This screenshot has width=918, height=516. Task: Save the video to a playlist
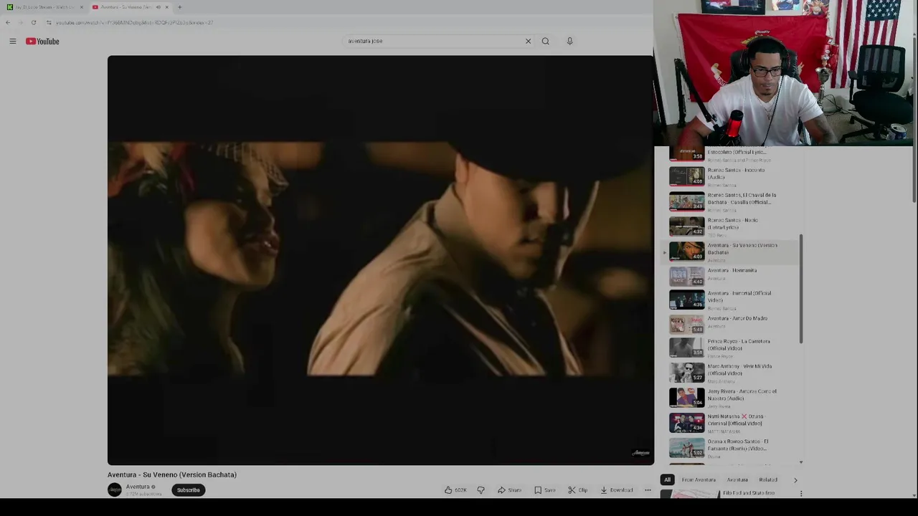click(545, 490)
